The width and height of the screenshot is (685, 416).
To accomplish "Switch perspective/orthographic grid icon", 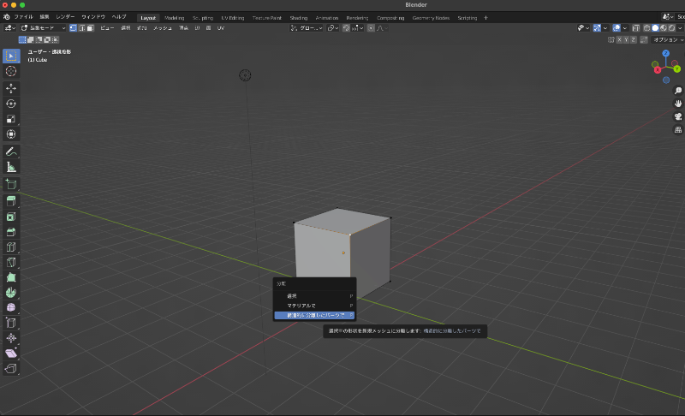I will click(x=678, y=129).
